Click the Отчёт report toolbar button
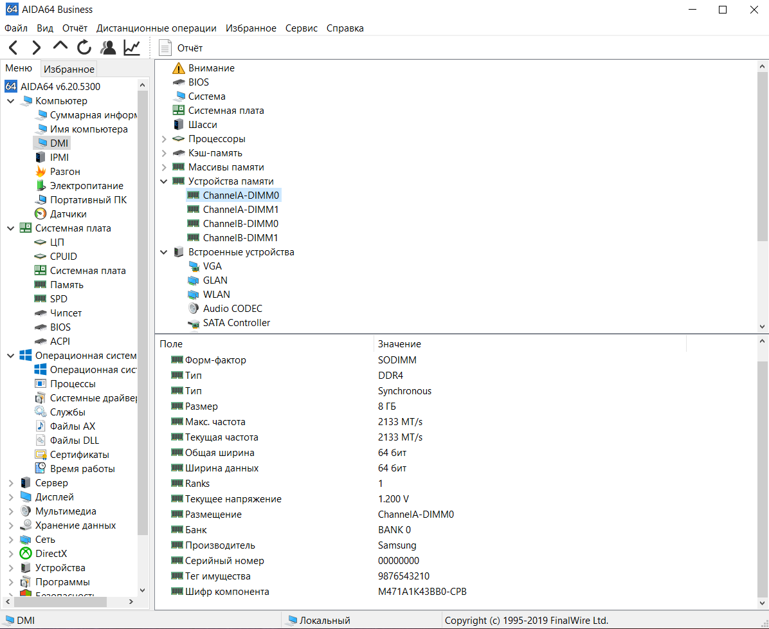Screen dimensions: 769x629 (181, 48)
